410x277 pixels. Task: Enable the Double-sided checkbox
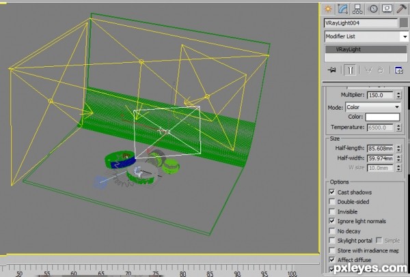pos(332,201)
